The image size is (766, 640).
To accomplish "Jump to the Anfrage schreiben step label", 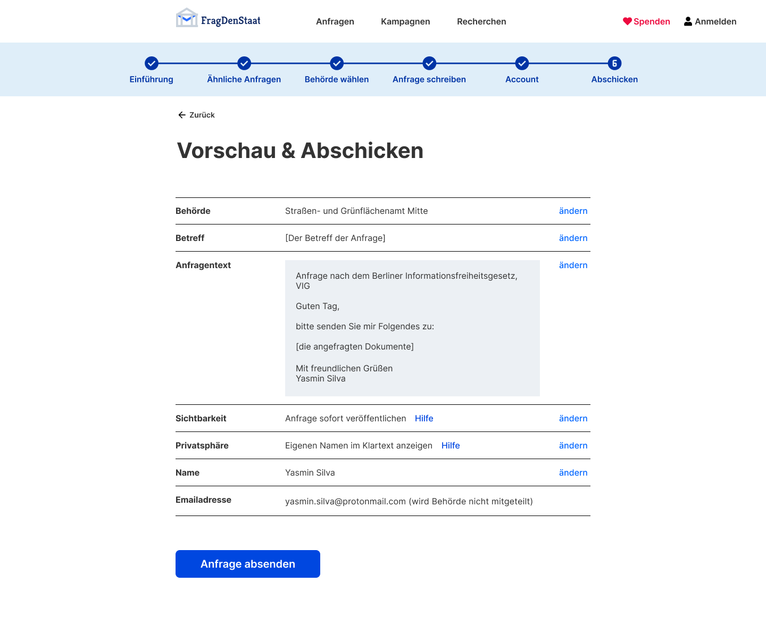I will point(429,79).
